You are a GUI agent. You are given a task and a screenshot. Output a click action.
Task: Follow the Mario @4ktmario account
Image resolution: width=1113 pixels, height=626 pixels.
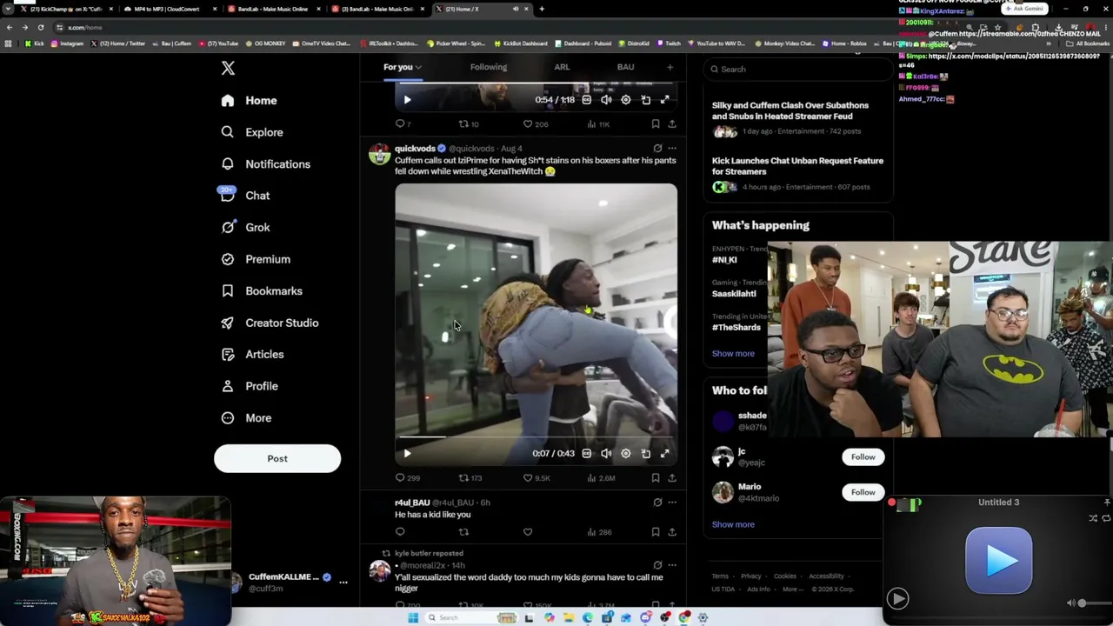coord(863,492)
